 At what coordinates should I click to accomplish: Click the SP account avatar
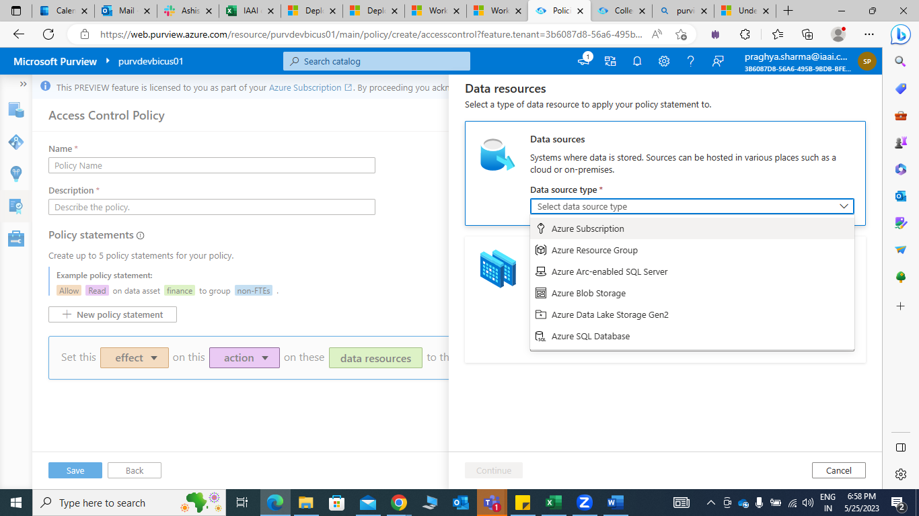tap(867, 62)
